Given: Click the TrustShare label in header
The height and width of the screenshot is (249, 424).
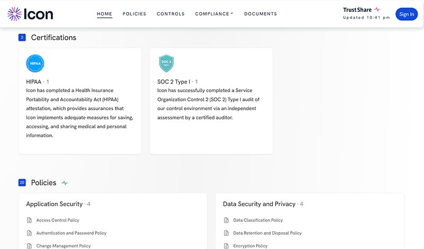Looking at the screenshot, I should coord(357,10).
